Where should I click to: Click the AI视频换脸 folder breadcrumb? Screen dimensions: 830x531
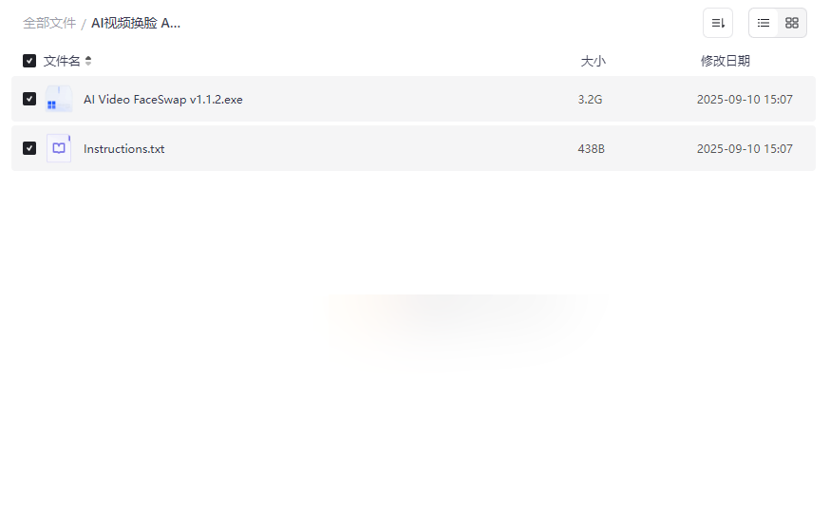click(x=136, y=24)
